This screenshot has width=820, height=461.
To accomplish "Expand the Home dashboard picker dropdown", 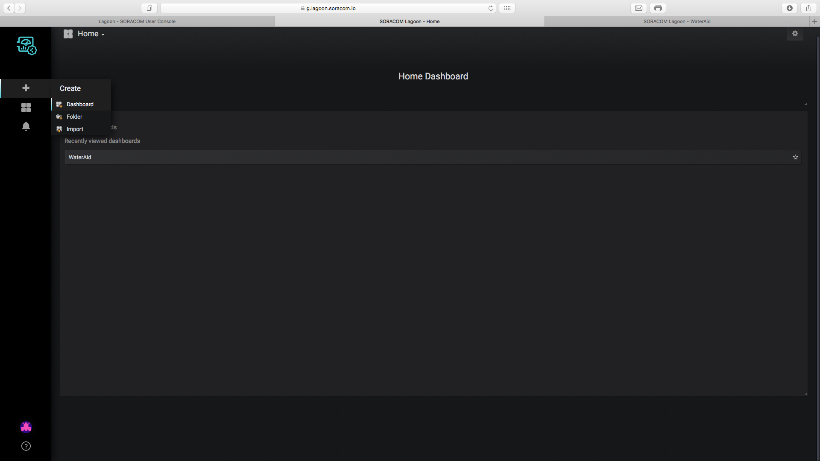I will (x=91, y=34).
